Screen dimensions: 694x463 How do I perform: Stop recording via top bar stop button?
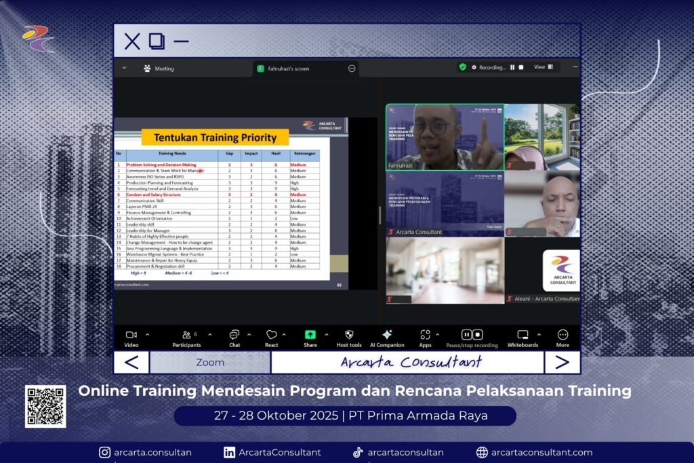(521, 67)
